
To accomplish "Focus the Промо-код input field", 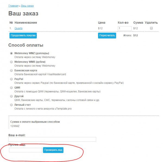I will tap(26, 150).
